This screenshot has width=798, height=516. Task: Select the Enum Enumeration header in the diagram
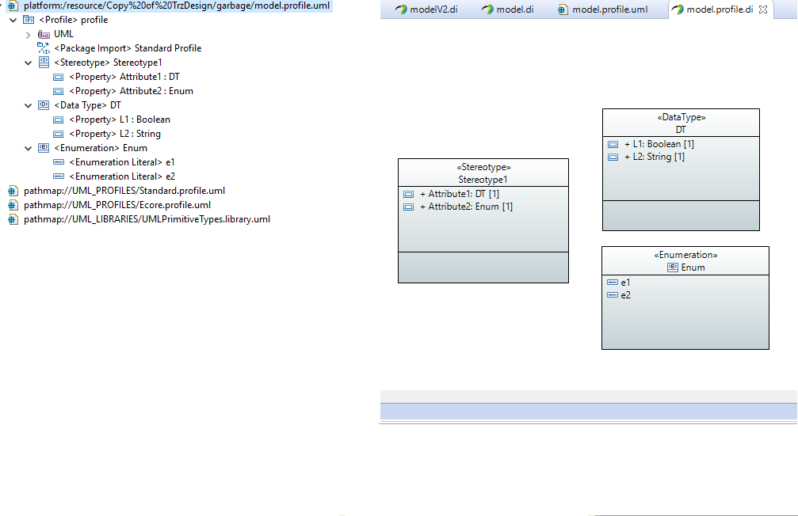point(685,261)
